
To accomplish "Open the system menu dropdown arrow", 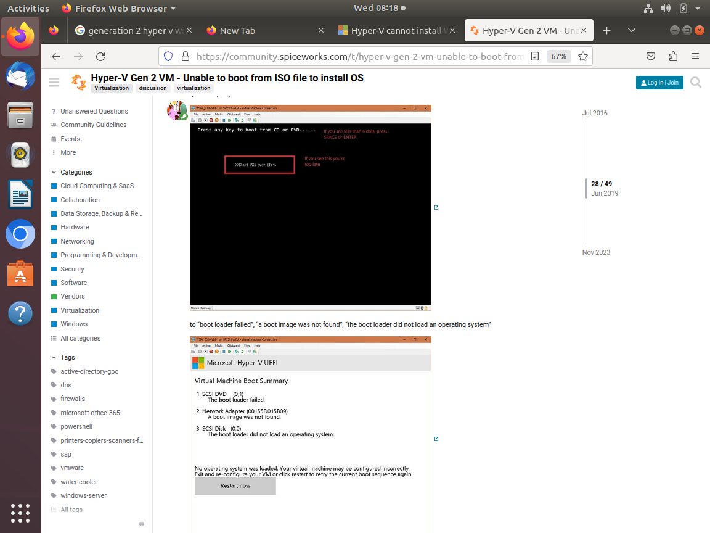I will pos(698,8).
